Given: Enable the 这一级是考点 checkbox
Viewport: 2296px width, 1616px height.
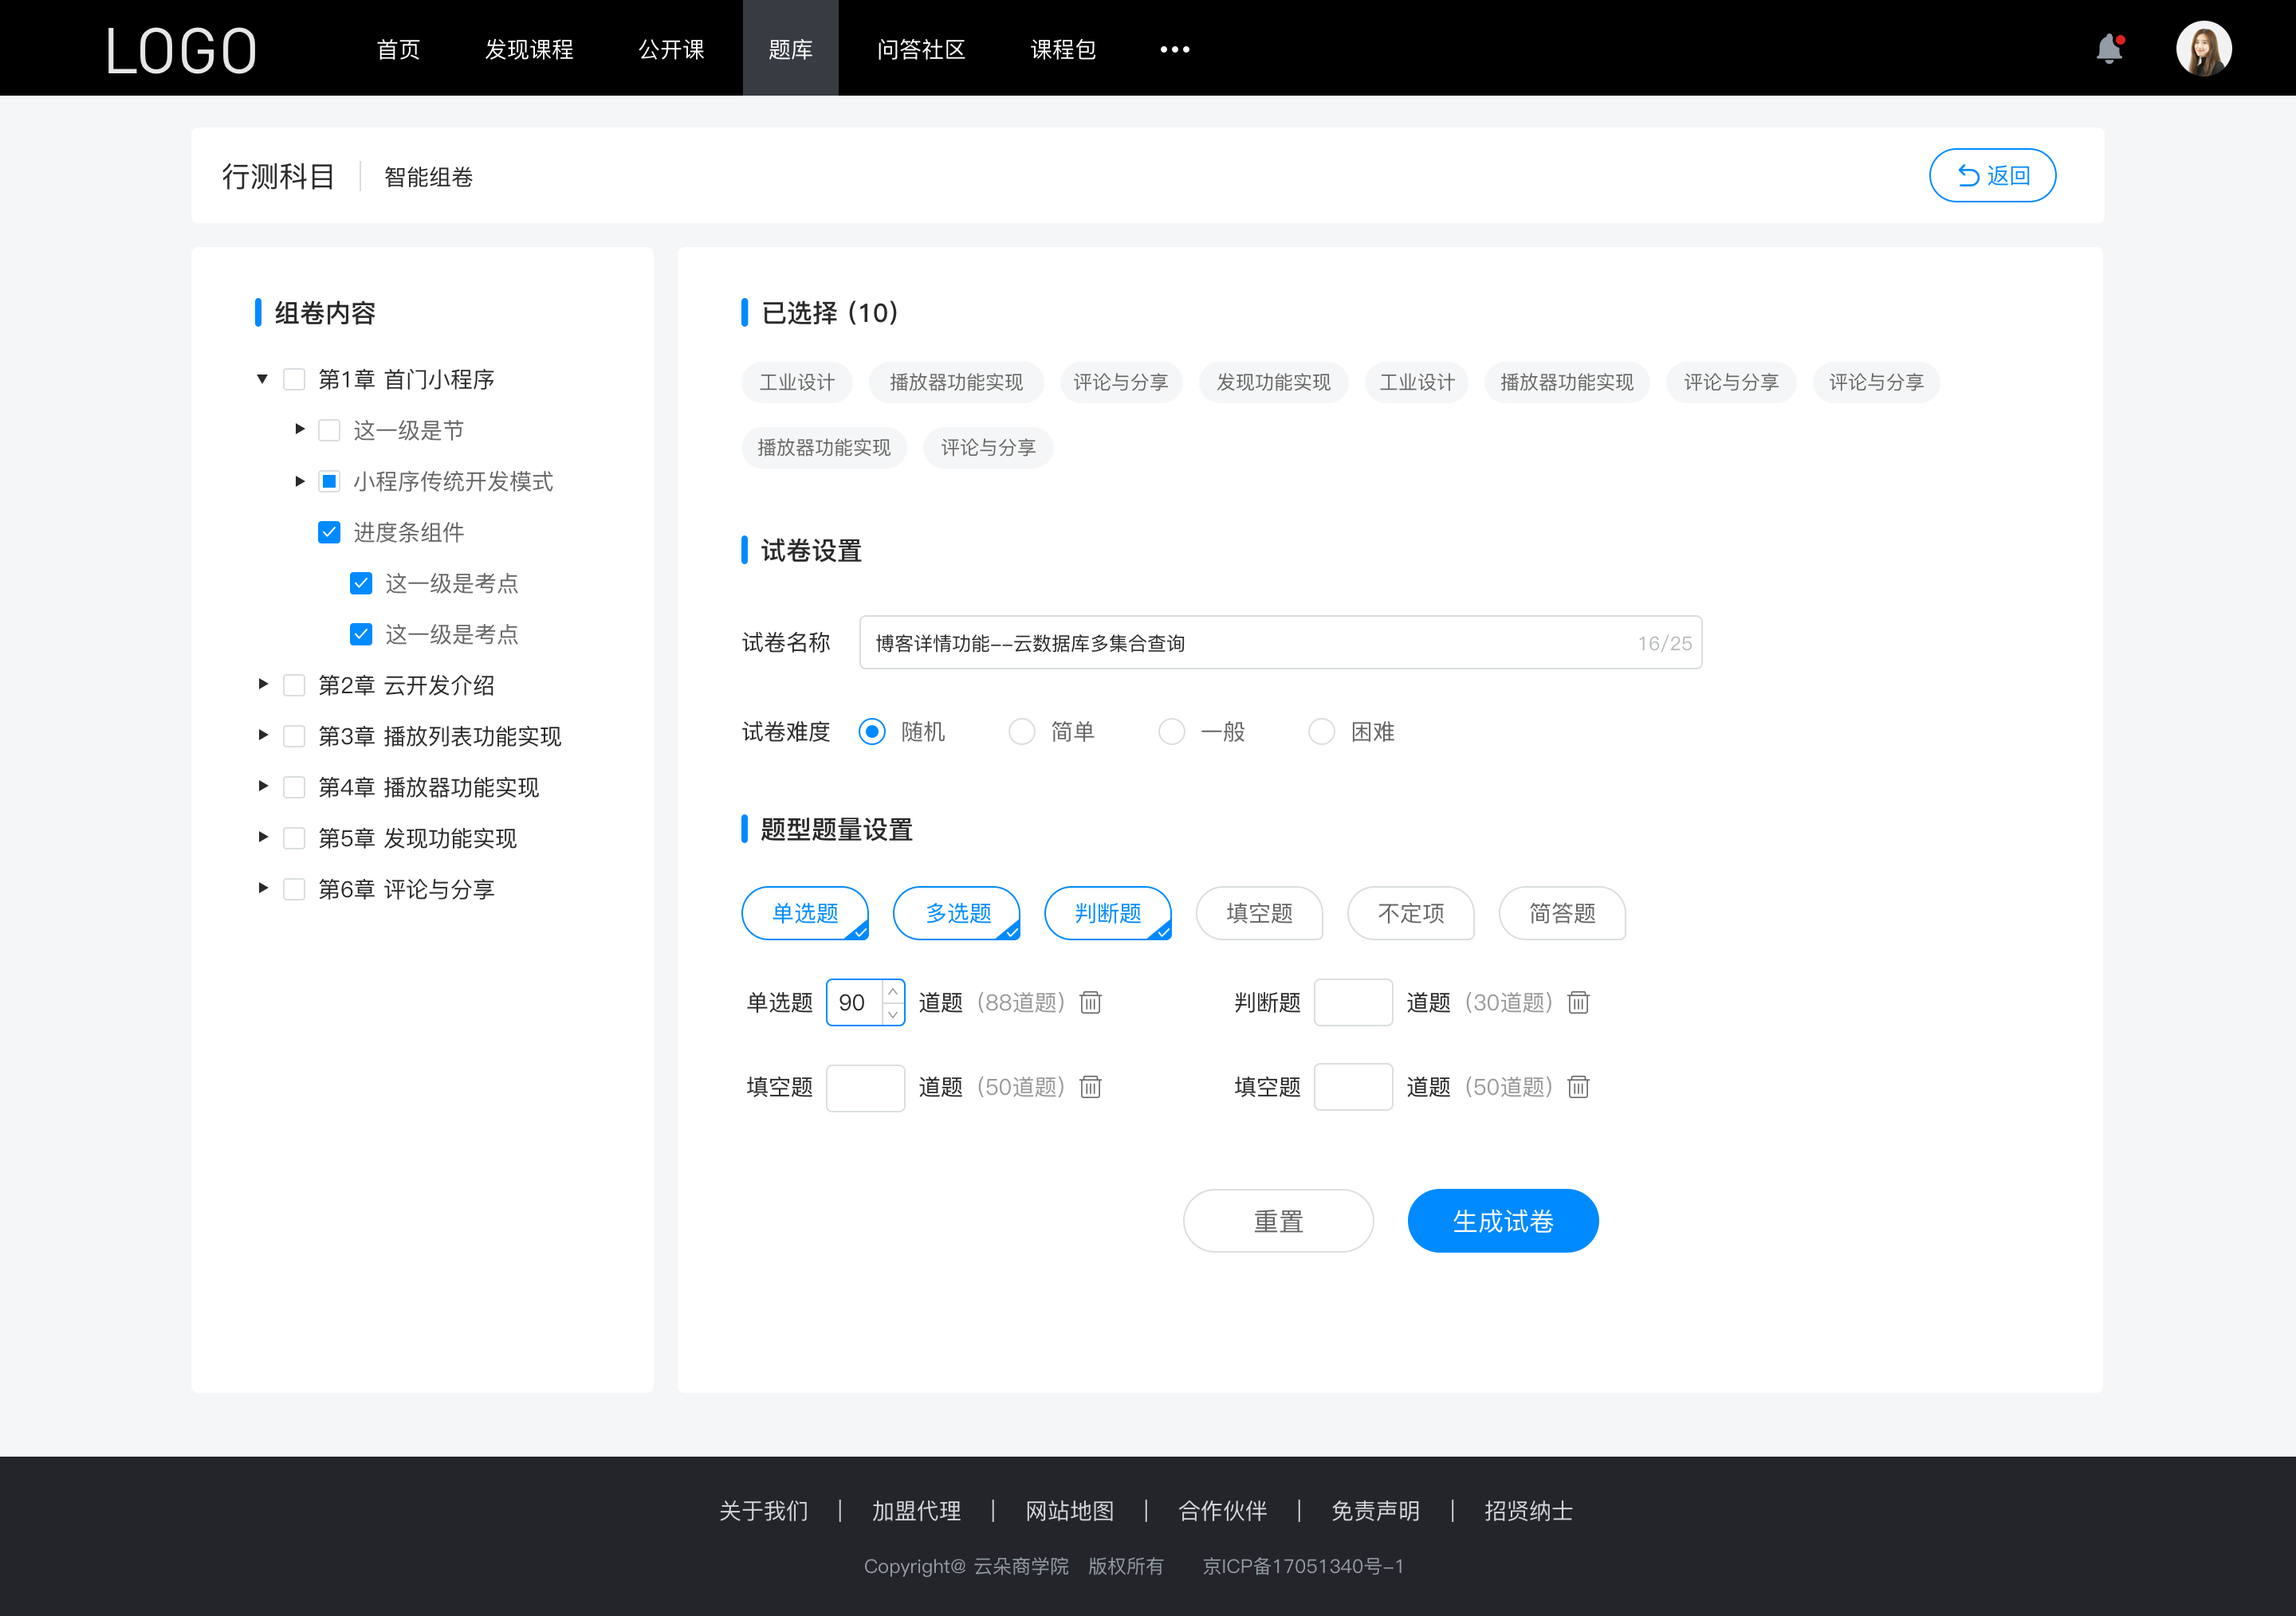Looking at the screenshot, I should click(360, 582).
